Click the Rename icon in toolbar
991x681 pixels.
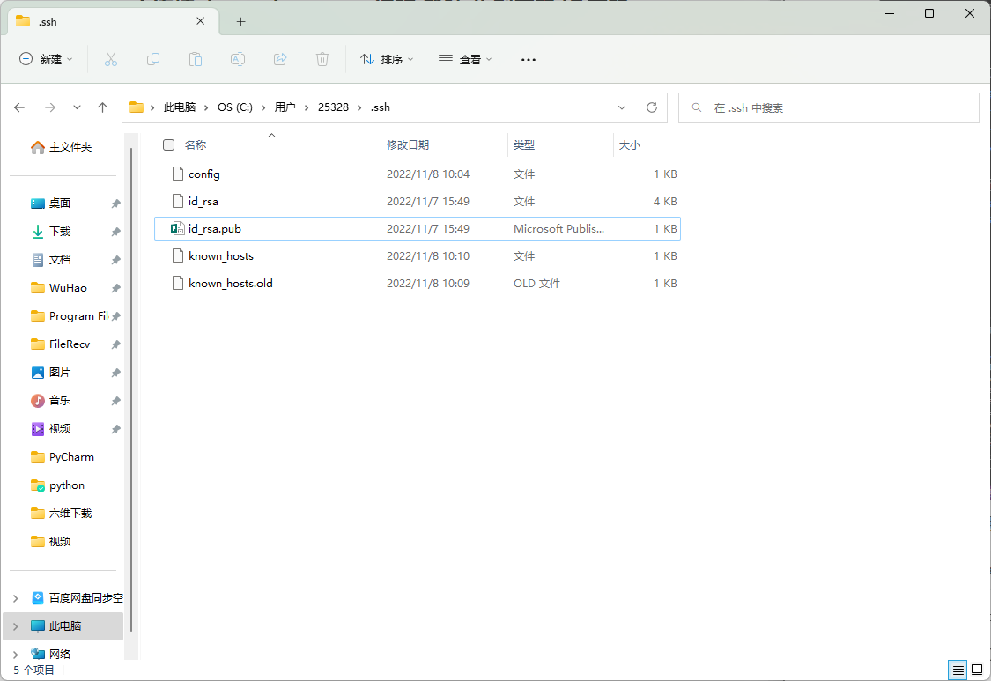click(x=238, y=59)
